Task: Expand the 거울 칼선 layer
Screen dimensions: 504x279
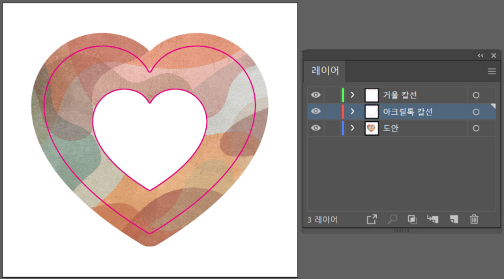Action: pyautogui.click(x=352, y=95)
